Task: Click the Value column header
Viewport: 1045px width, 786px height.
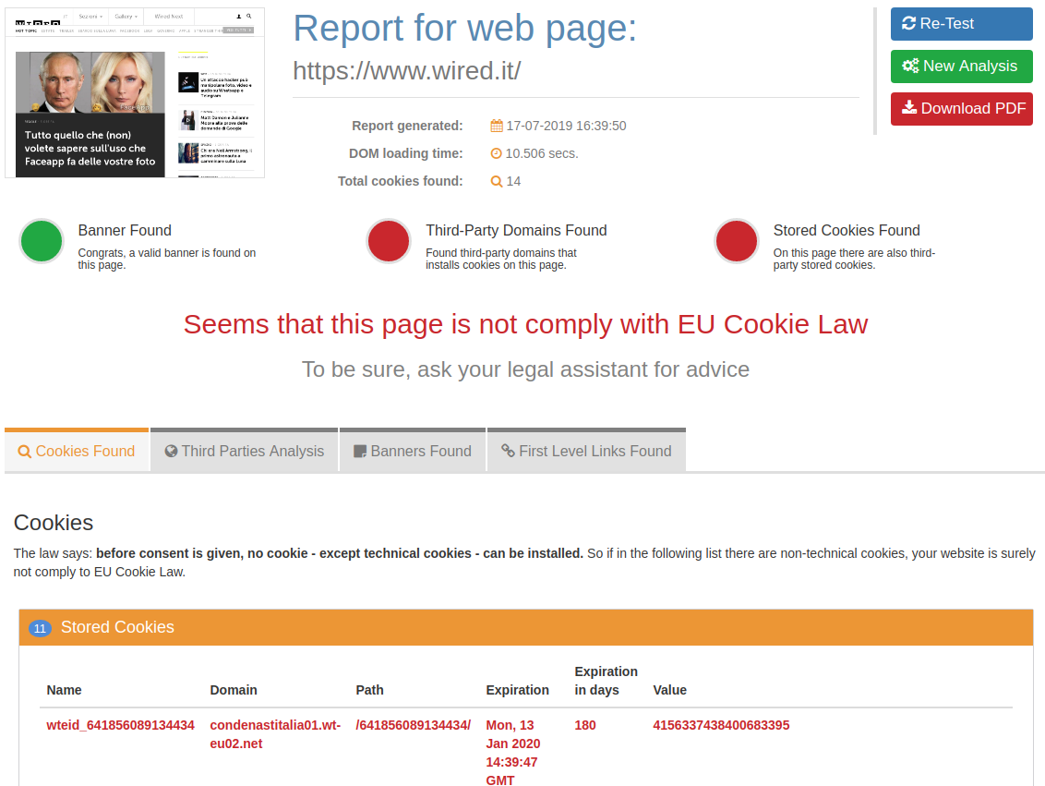Action: pyautogui.click(x=670, y=690)
